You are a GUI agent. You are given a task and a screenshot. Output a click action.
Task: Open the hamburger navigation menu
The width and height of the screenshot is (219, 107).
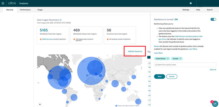coord(3,3)
